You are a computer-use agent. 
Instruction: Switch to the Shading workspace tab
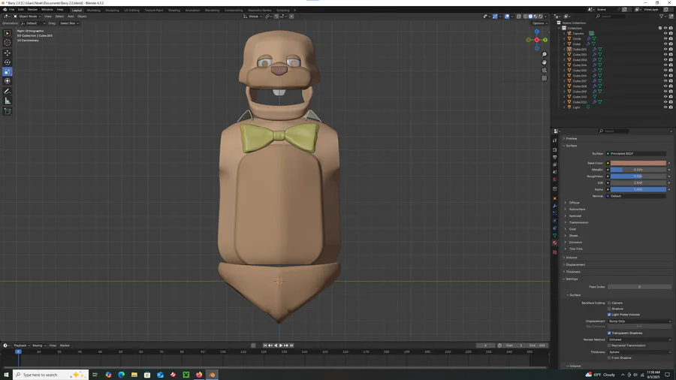[x=174, y=11]
